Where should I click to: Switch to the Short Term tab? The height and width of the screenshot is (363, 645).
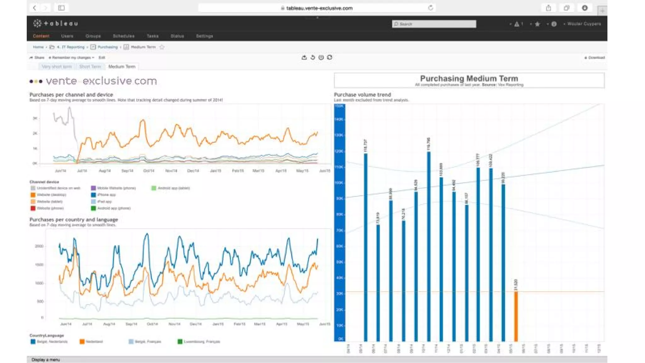pyautogui.click(x=90, y=66)
